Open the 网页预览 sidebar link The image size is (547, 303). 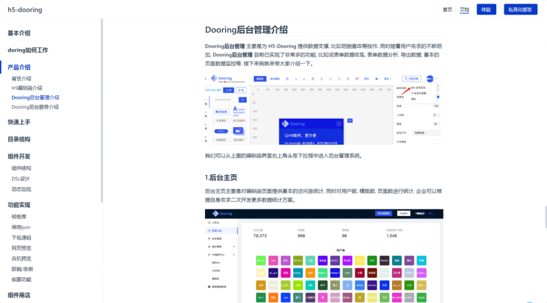(x=21, y=248)
